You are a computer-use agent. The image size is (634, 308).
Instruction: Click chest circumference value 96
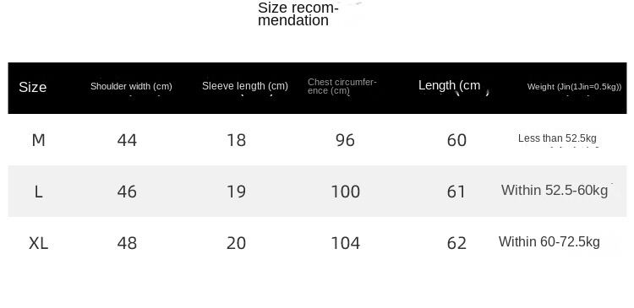click(345, 140)
